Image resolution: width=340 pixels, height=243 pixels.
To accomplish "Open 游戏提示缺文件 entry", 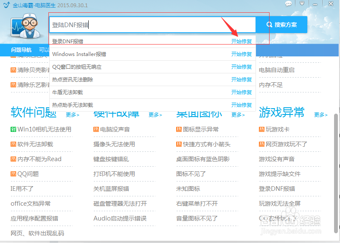I will click(280, 174).
